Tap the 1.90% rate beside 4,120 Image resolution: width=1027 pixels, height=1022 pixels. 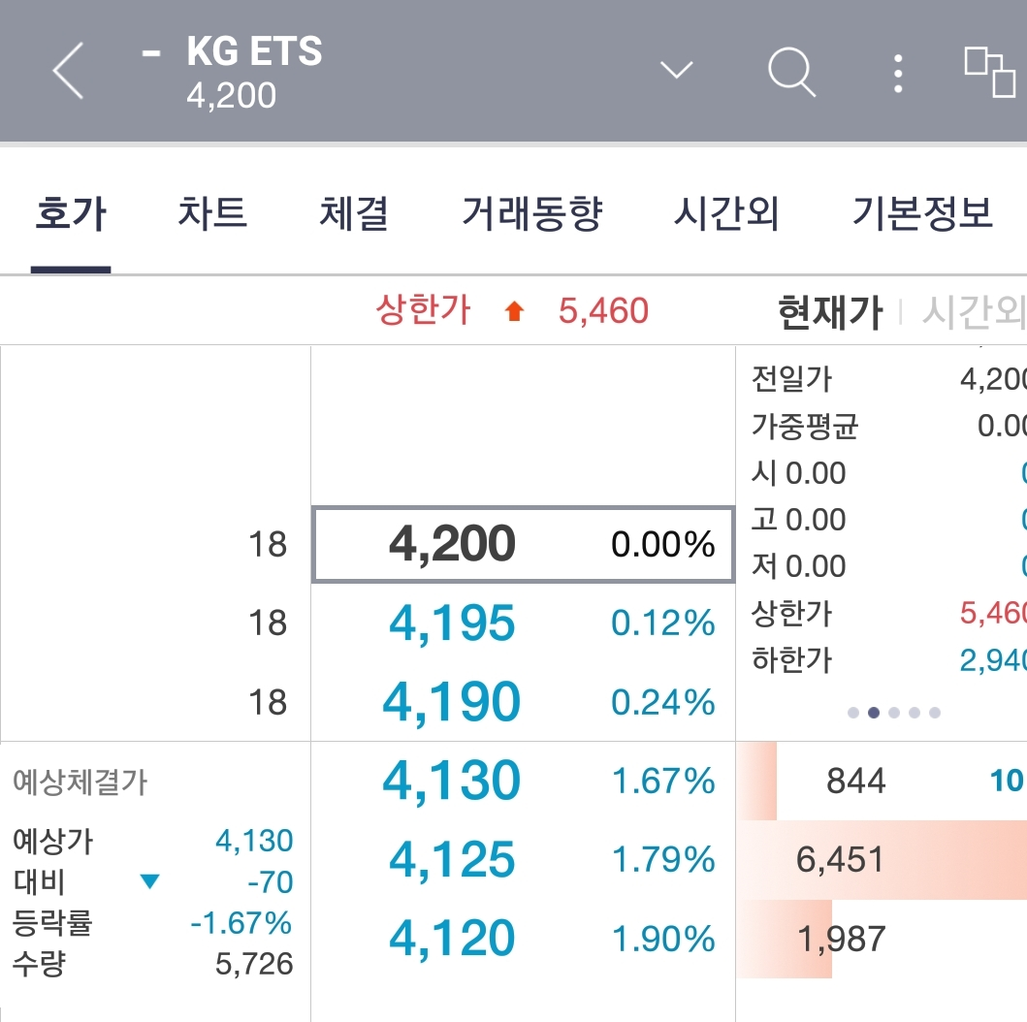(x=662, y=939)
